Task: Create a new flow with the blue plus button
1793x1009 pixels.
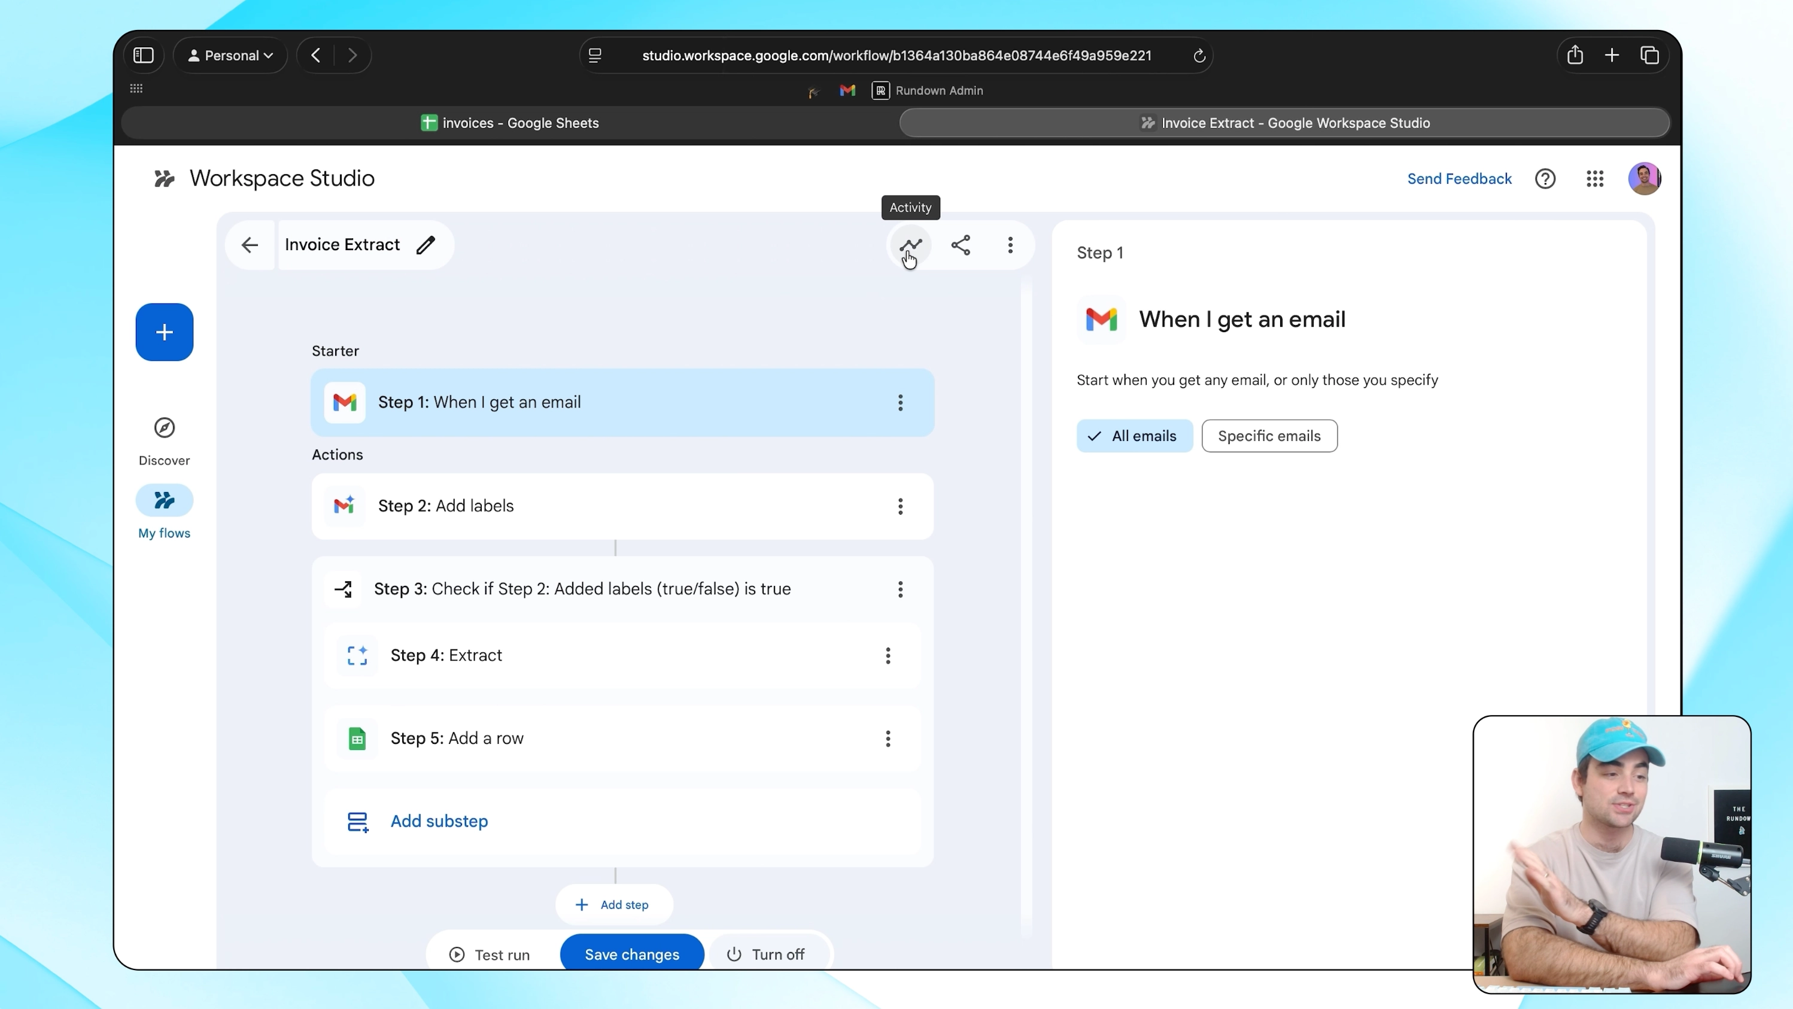Action: pos(164,332)
